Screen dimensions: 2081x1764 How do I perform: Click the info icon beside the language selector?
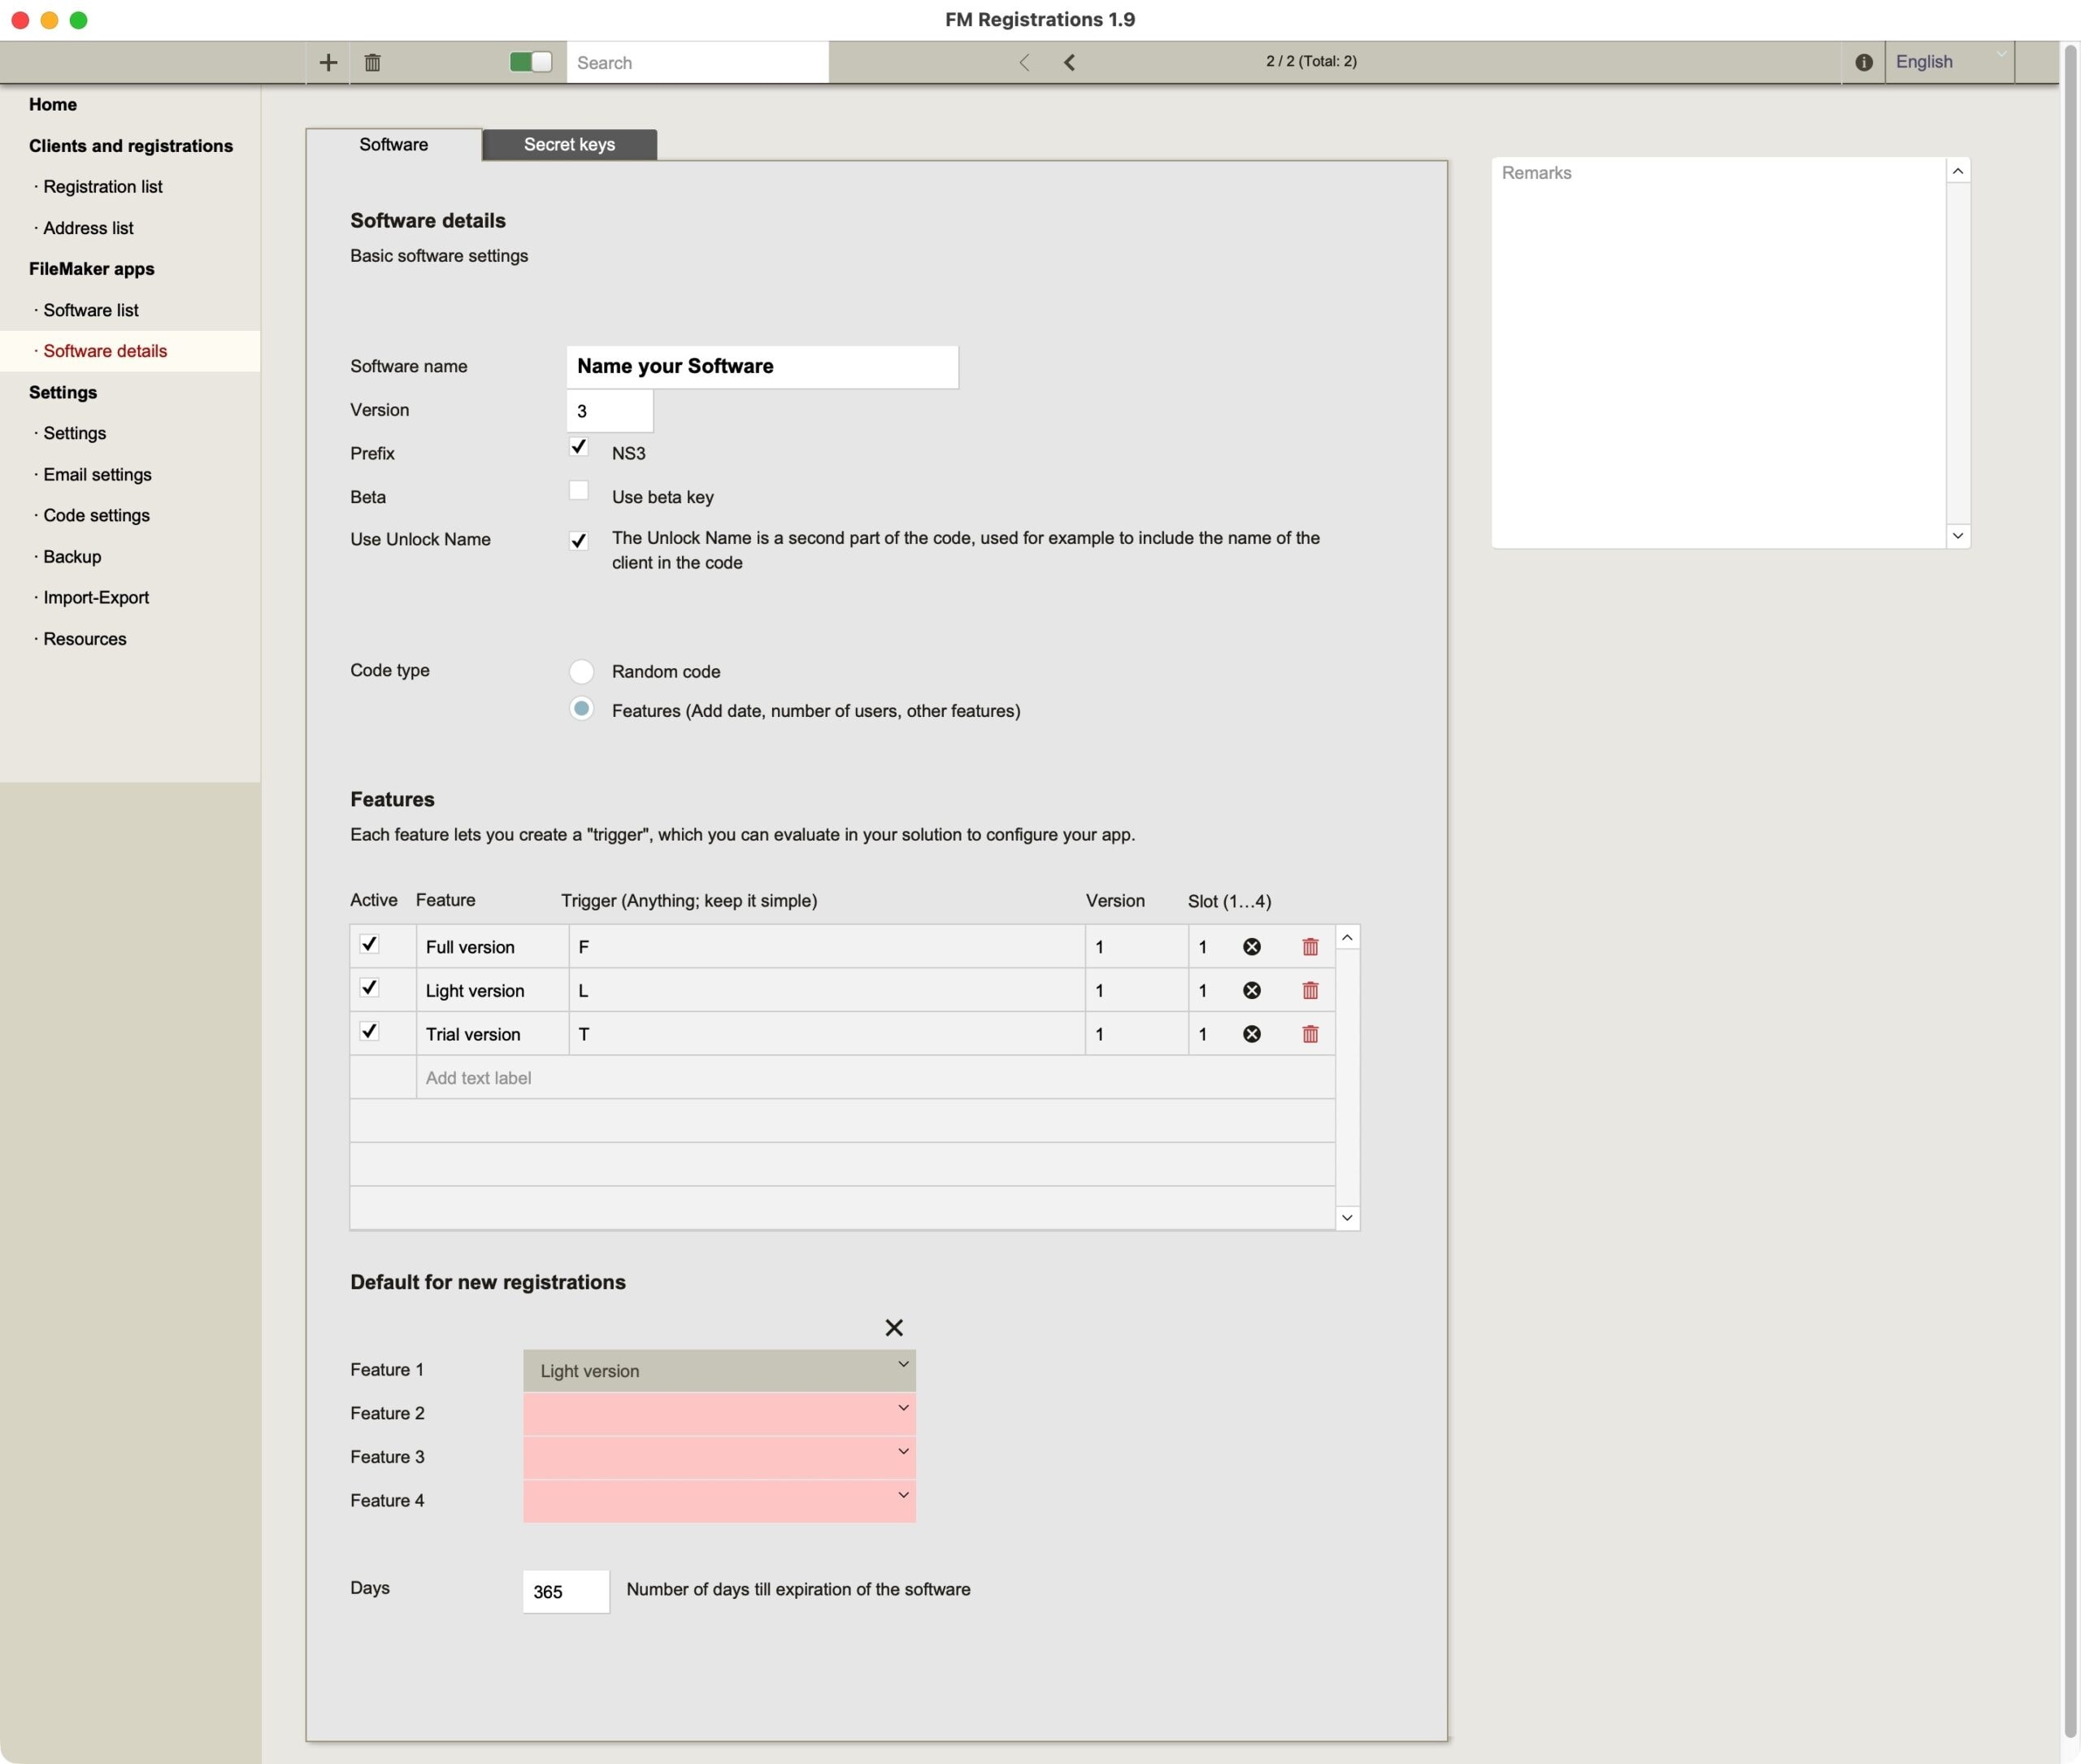point(1863,62)
